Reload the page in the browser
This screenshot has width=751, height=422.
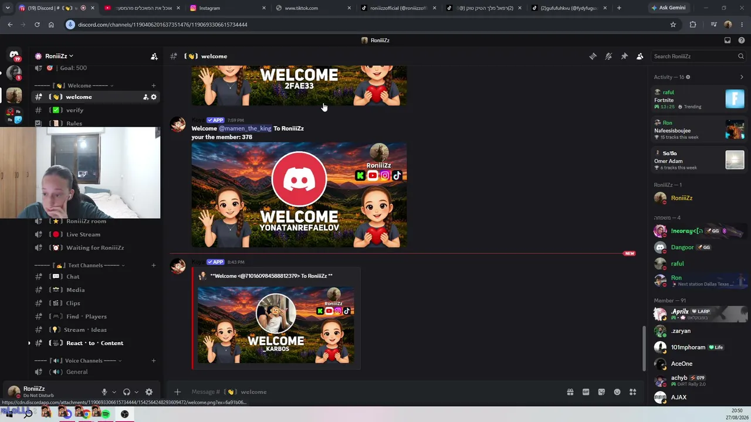point(37,25)
